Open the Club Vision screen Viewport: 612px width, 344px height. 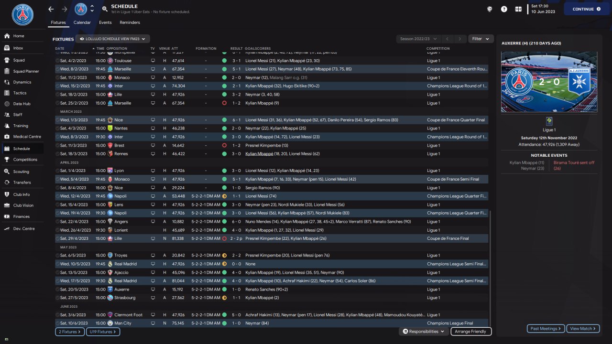22,205
